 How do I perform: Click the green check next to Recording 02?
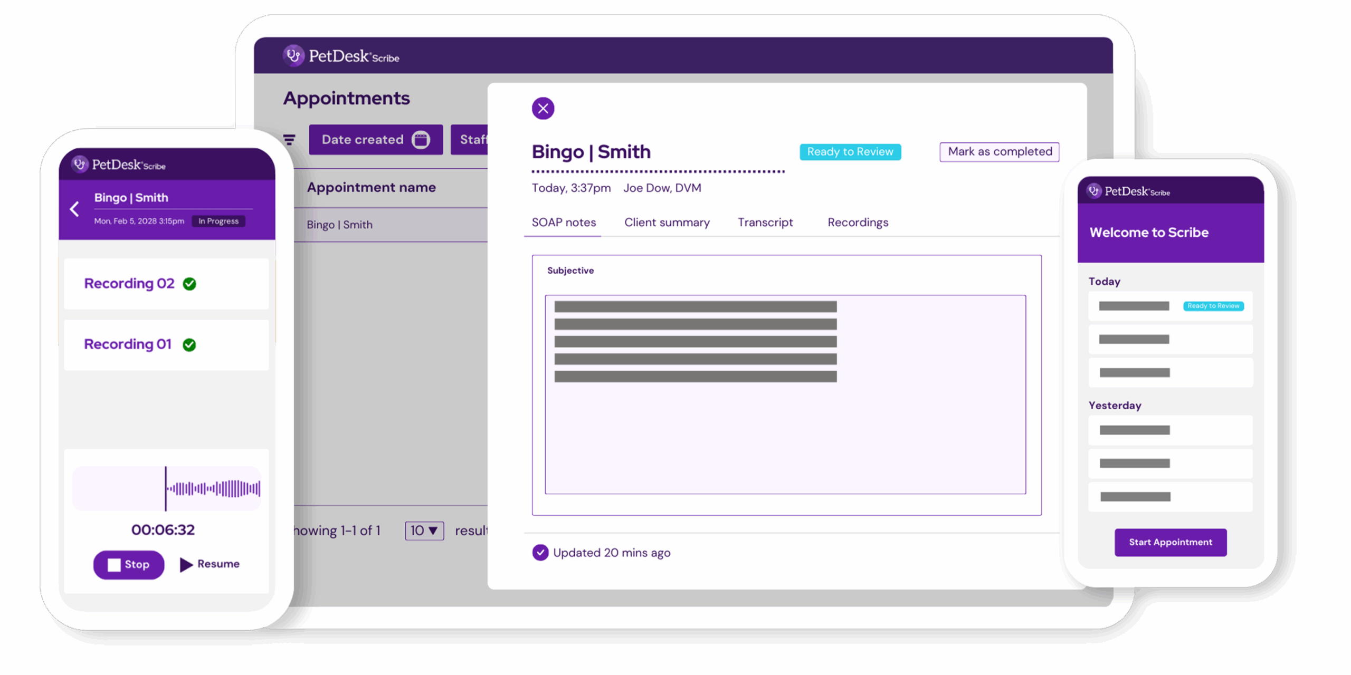(189, 284)
